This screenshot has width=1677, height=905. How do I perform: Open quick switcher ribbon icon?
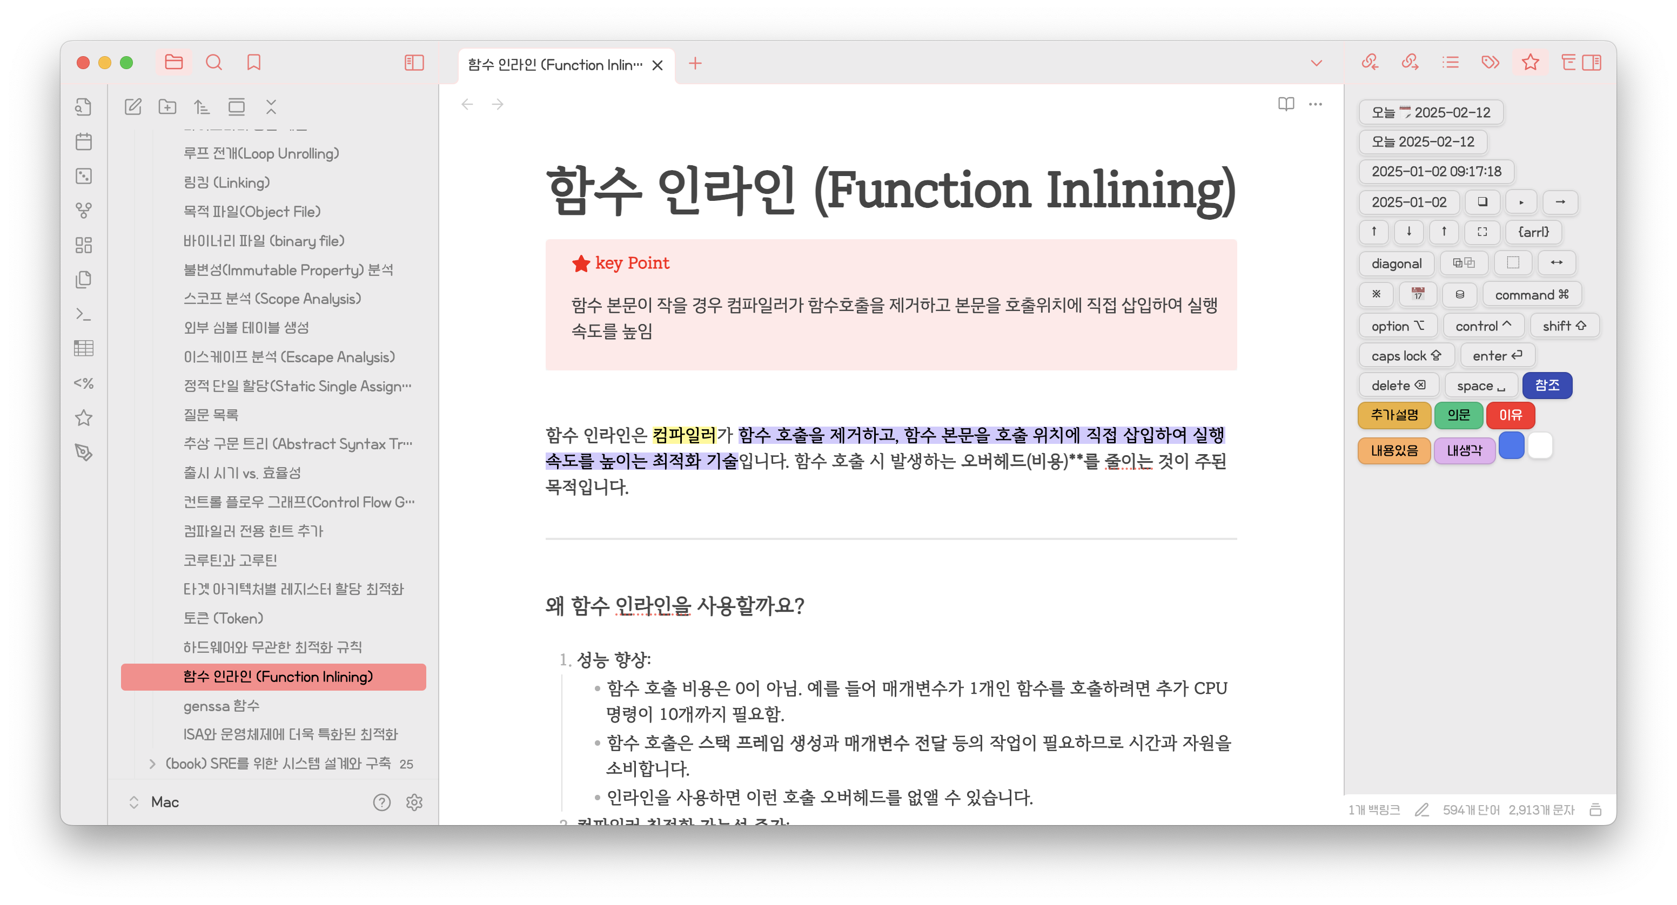[83, 107]
